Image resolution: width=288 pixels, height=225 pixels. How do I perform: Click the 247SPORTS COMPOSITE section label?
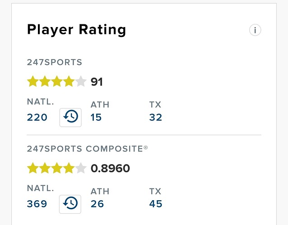[88, 149]
